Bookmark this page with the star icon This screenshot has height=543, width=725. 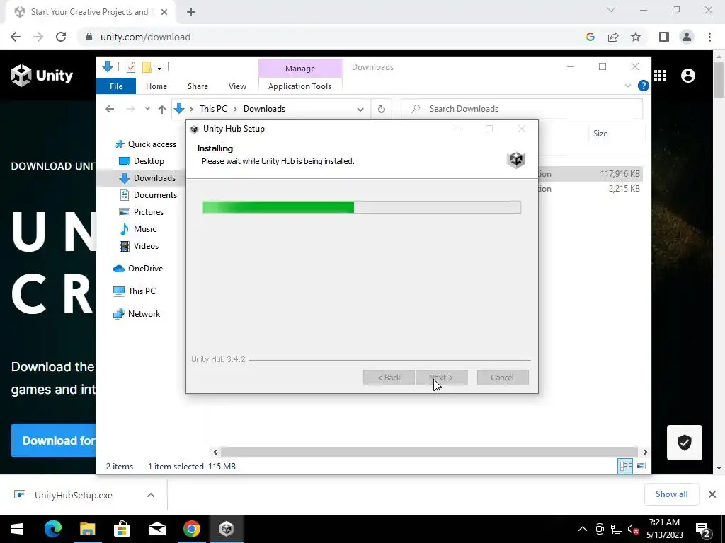(636, 37)
